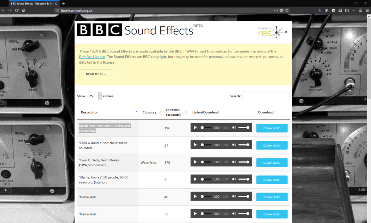
Task: Reload the current page
Action: [x=17, y=10]
